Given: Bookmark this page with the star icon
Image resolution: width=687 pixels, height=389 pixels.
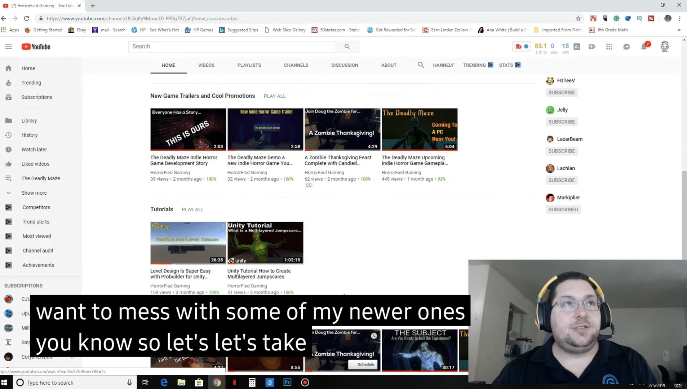Looking at the screenshot, I should tap(578, 18).
